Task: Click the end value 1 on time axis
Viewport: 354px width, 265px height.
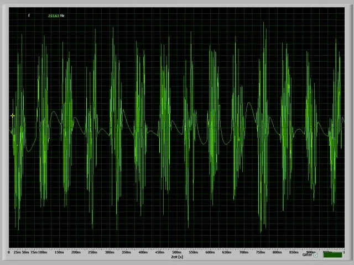Action: point(343,252)
